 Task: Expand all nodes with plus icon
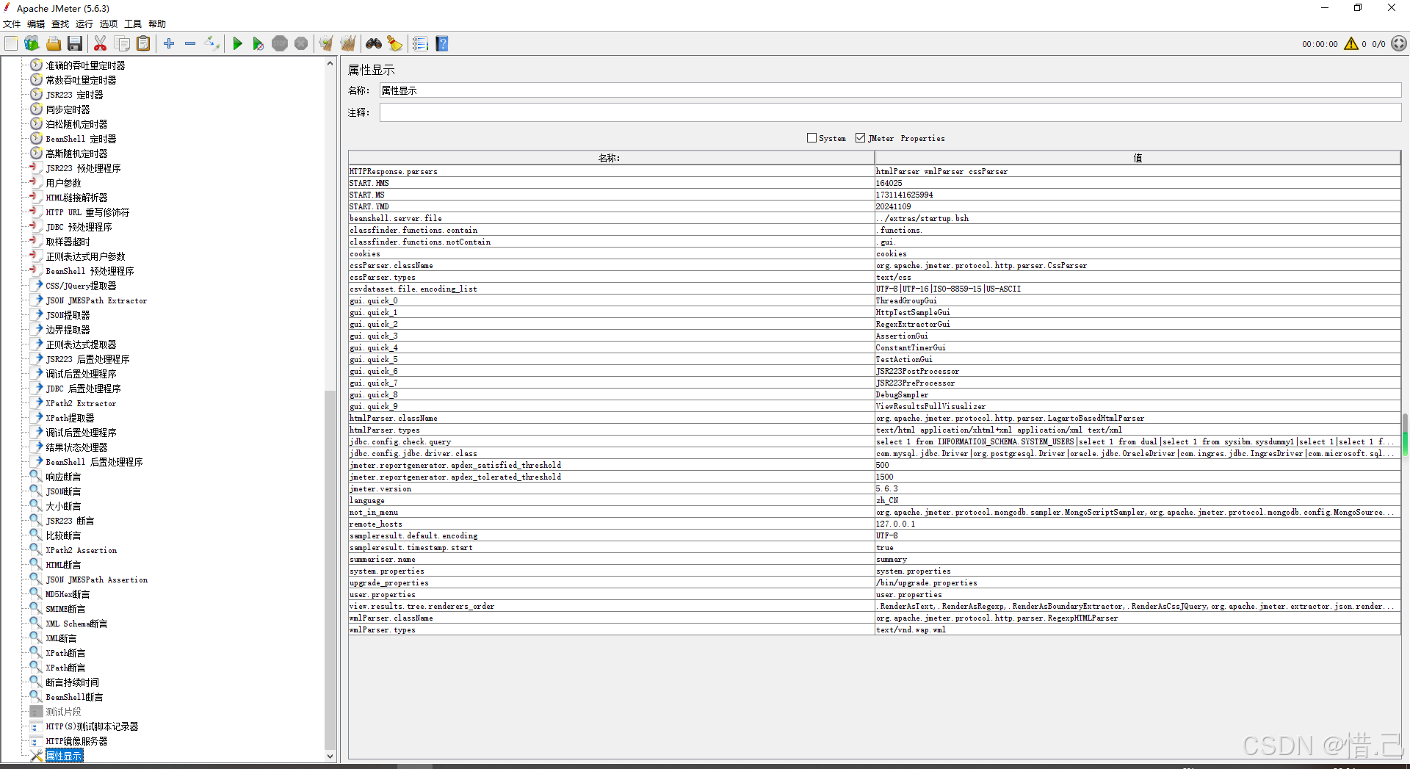[169, 43]
